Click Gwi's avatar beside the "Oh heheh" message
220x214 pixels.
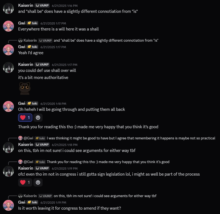tap(8, 106)
